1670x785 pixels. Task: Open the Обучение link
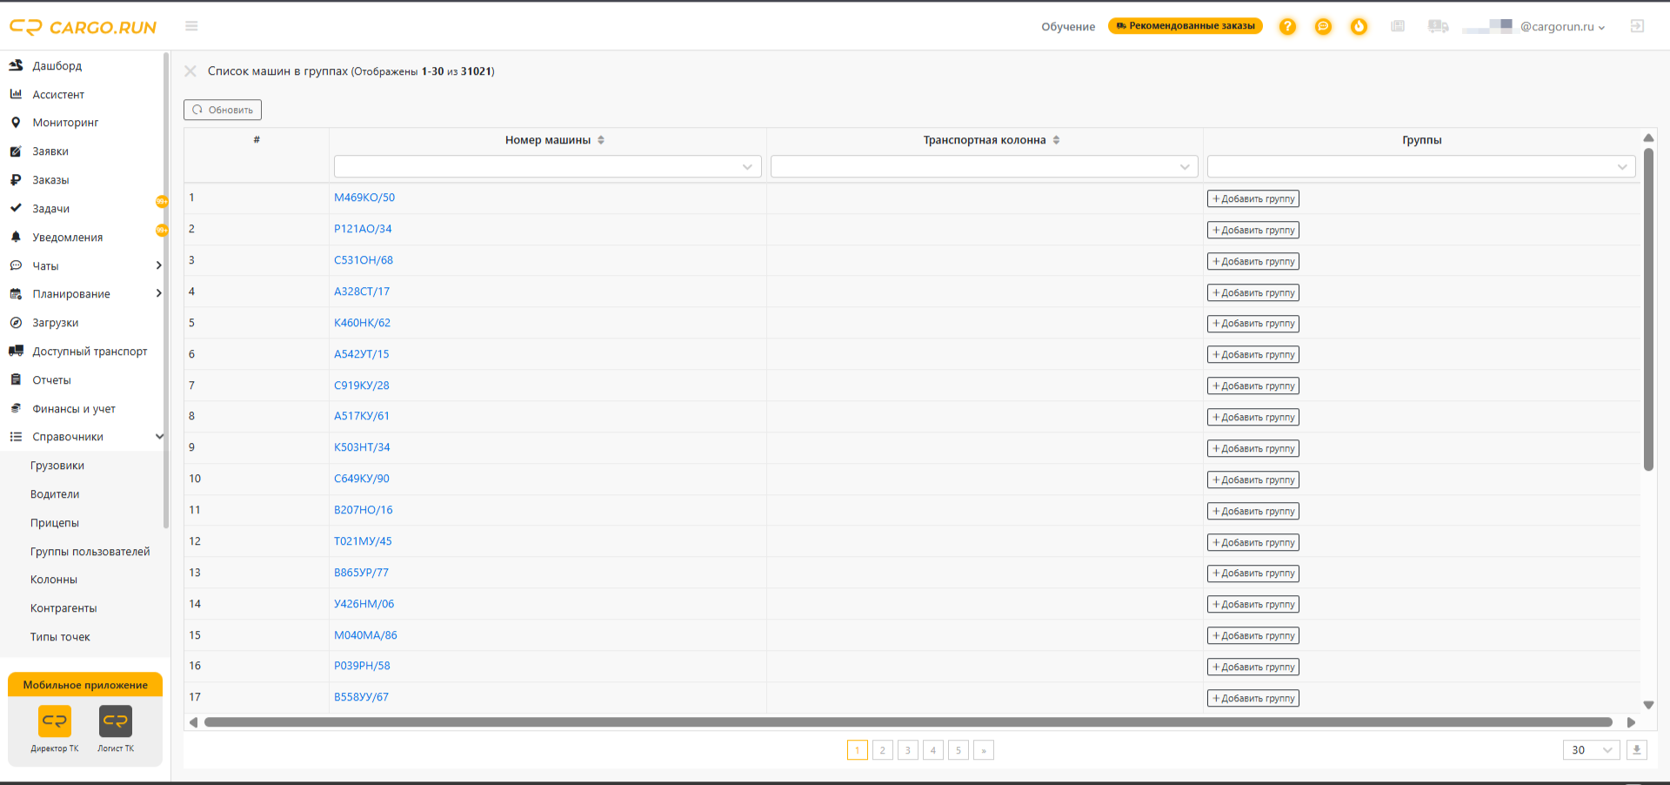coord(1068,27)
